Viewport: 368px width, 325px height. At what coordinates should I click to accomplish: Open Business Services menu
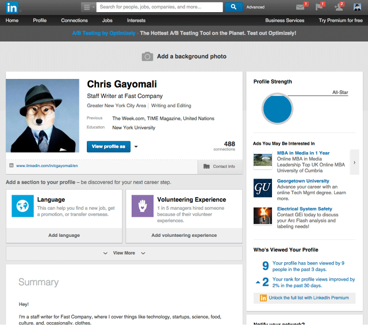pos(285,21)
